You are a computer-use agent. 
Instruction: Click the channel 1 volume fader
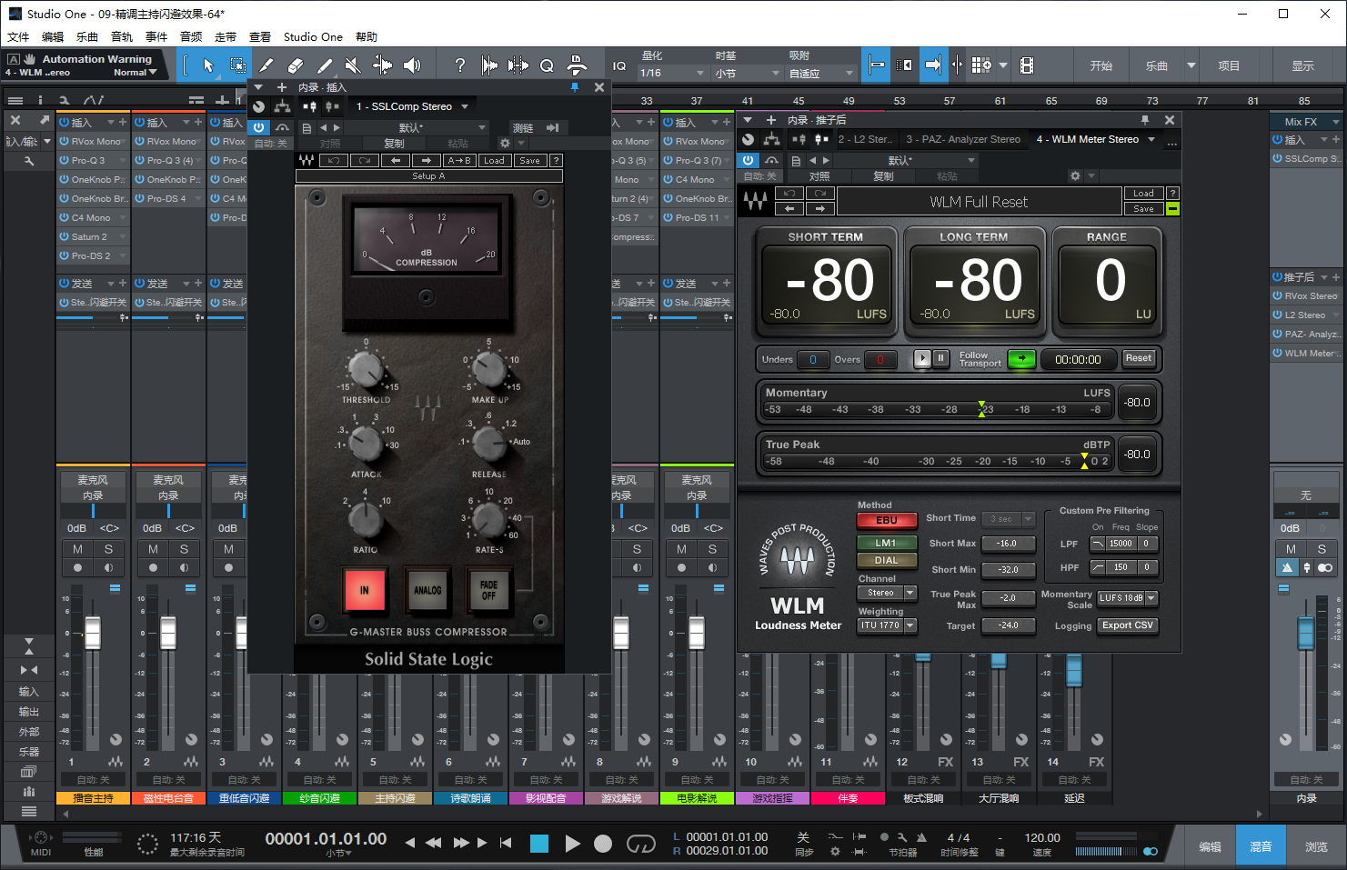tap(93, 633)
